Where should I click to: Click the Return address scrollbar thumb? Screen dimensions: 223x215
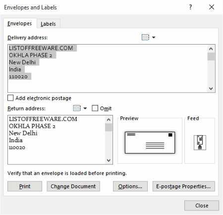coord(109,127)
